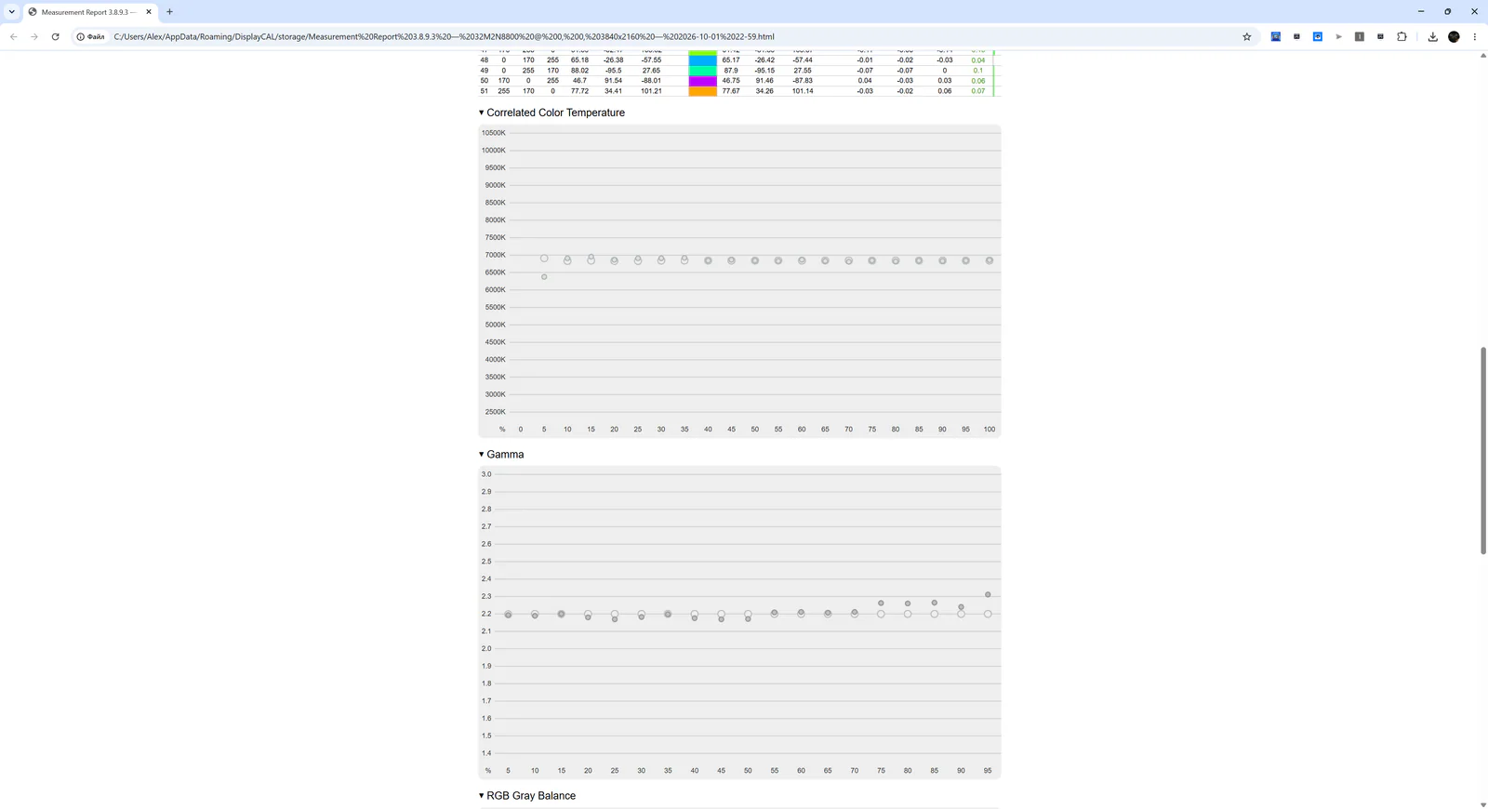Click the gray play-arrow extension icon
1488x809 pixels.
pos(1338,37)
